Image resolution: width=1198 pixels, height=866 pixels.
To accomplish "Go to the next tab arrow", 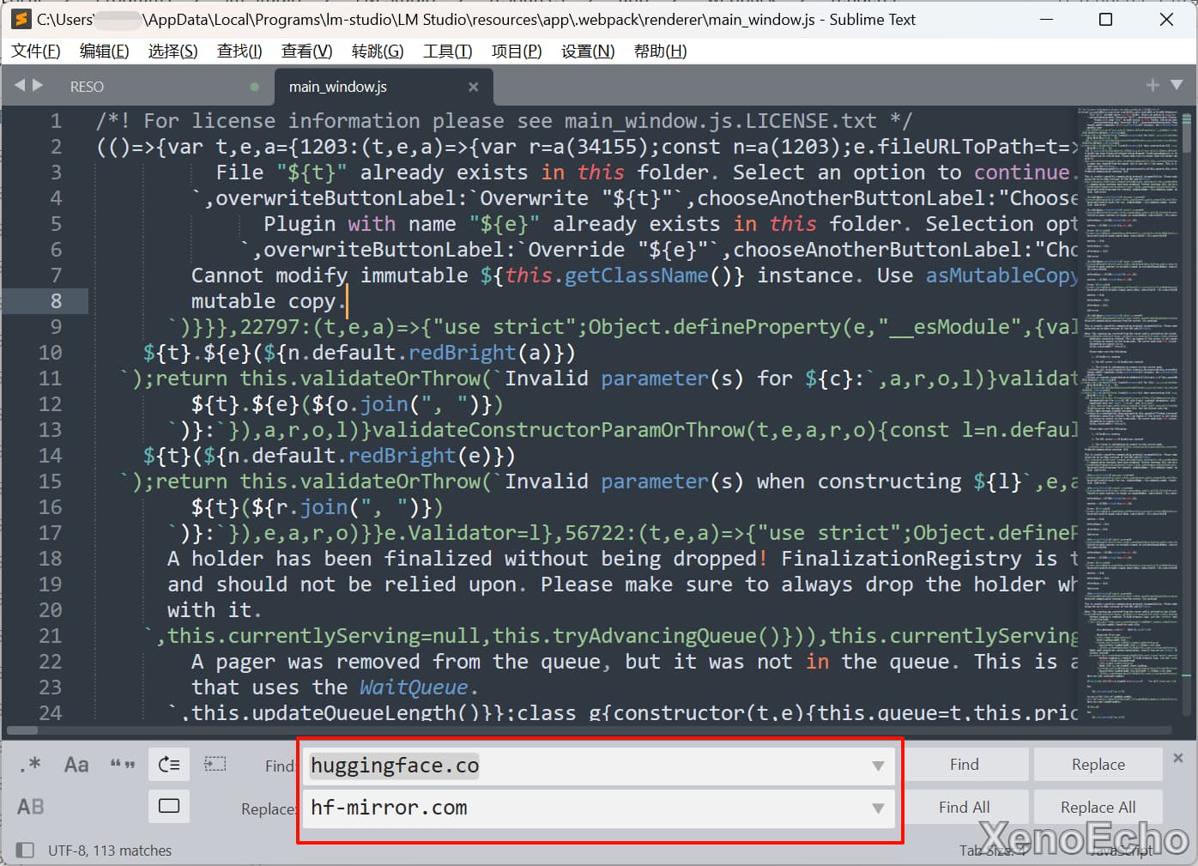I will pyautogui.click(x=38, y=85).
